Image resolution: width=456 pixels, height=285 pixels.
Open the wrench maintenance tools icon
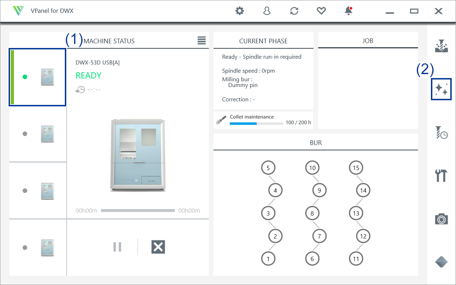(x=441, y=175)
